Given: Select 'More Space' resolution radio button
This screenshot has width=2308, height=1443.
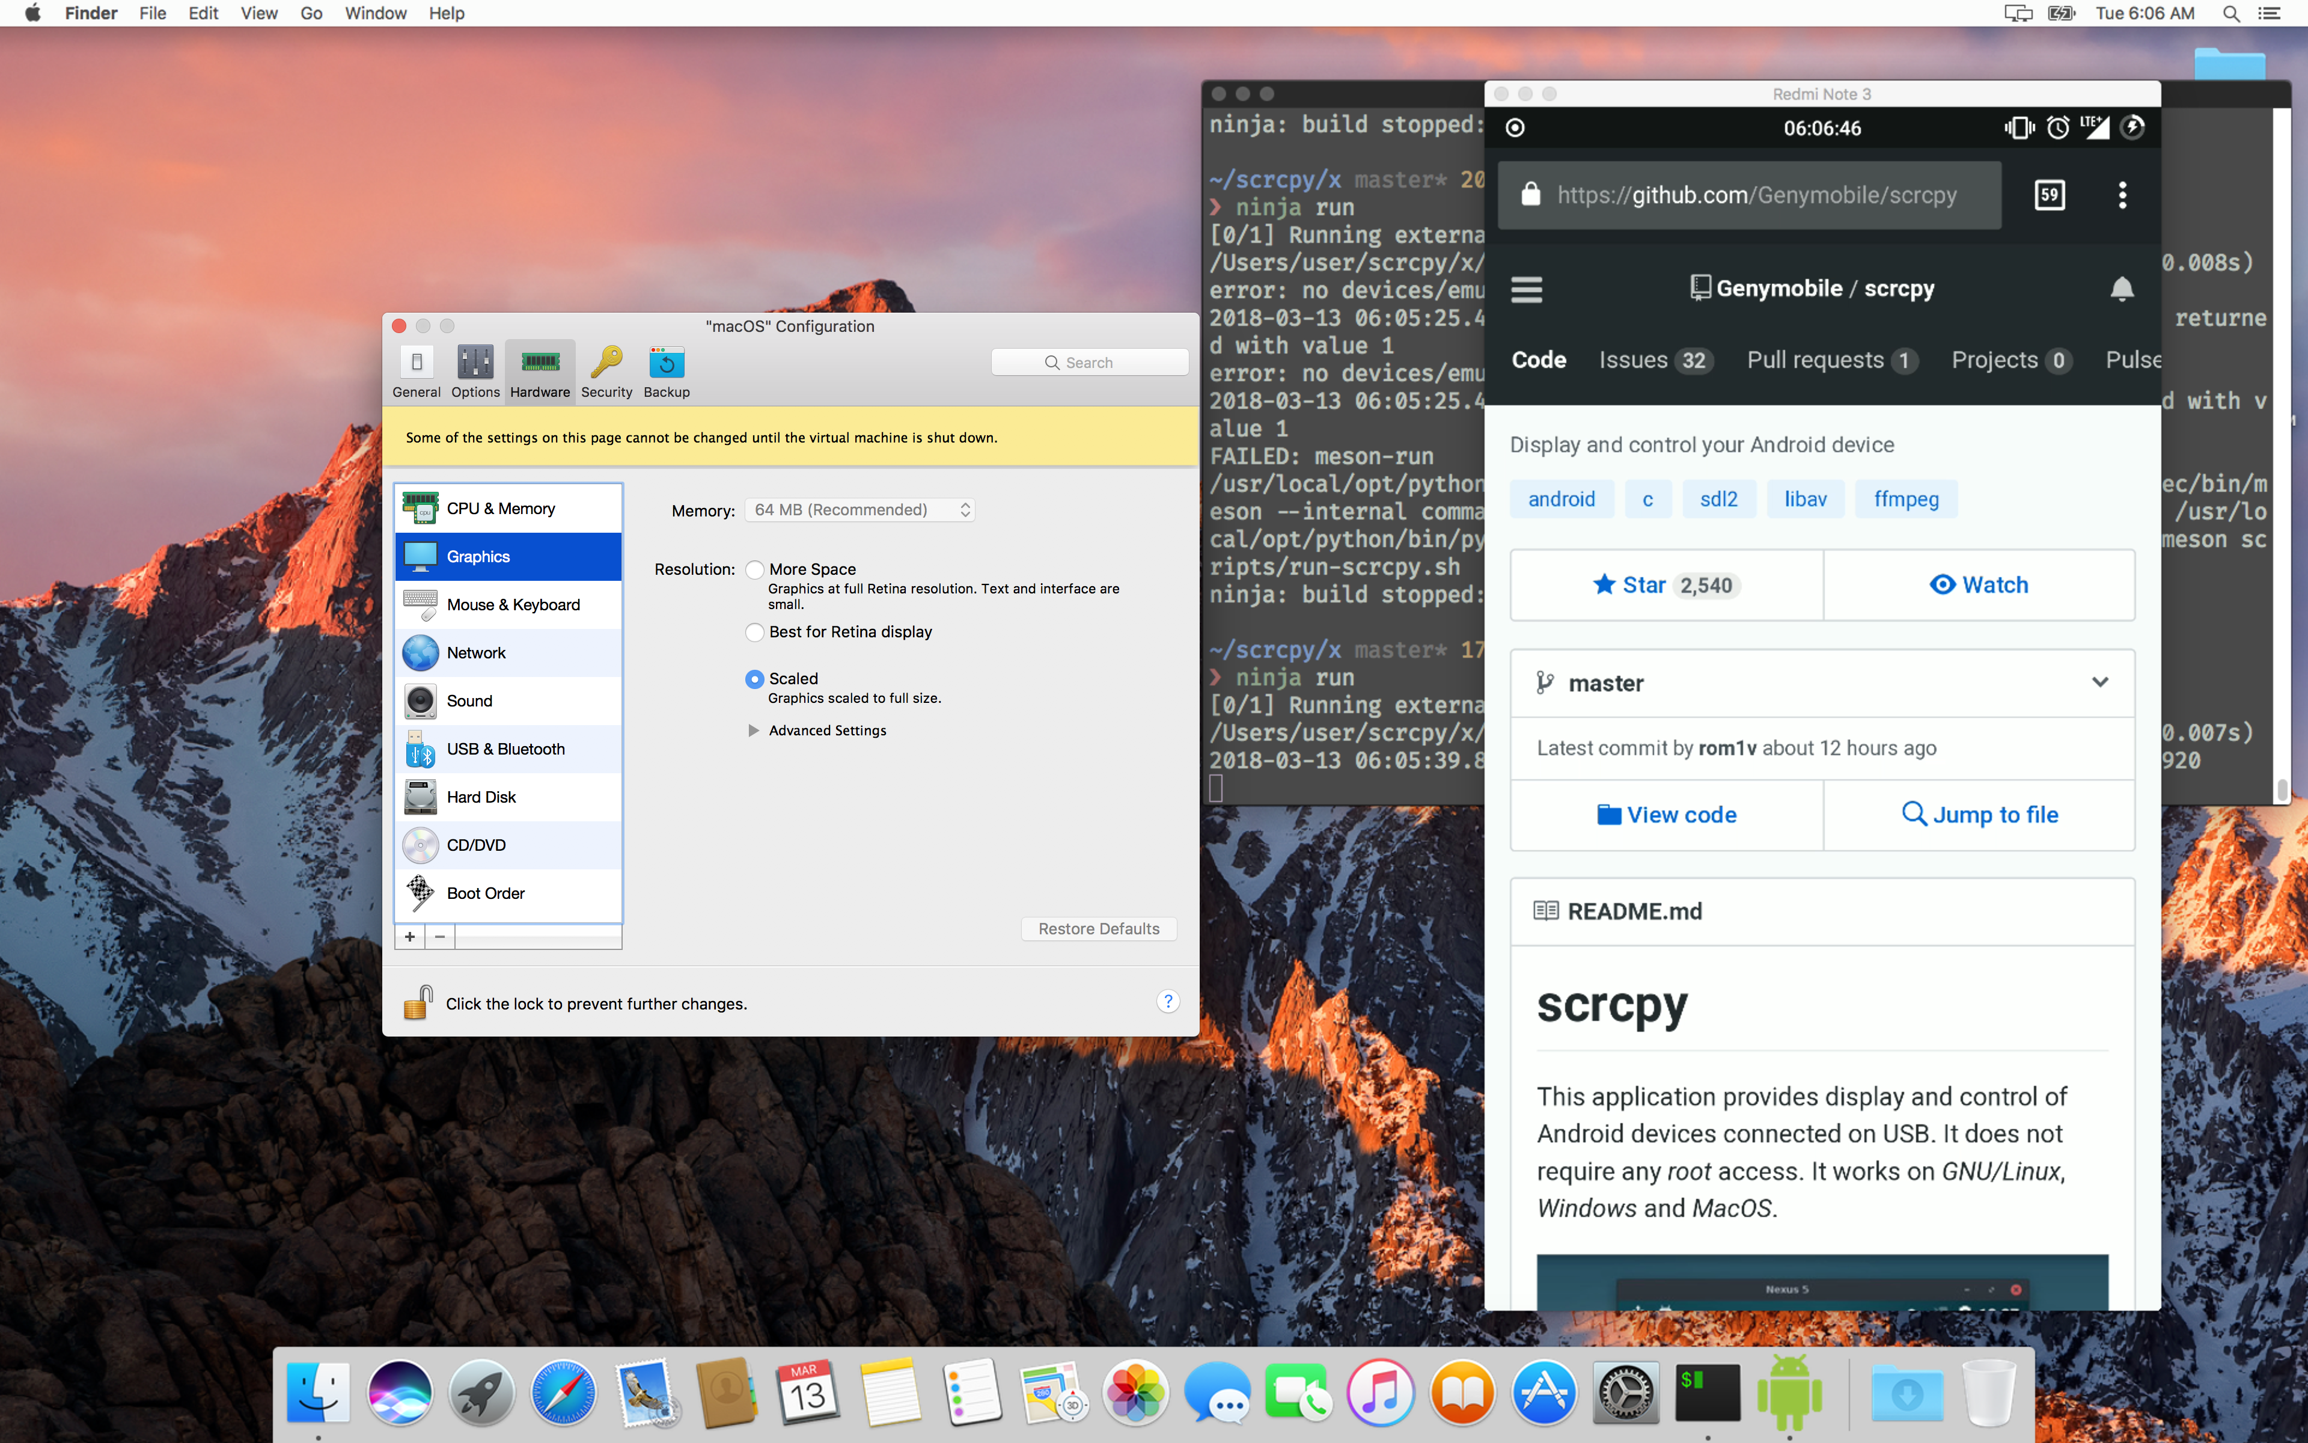Looking at the screenshot, I should tap(754, 570).
